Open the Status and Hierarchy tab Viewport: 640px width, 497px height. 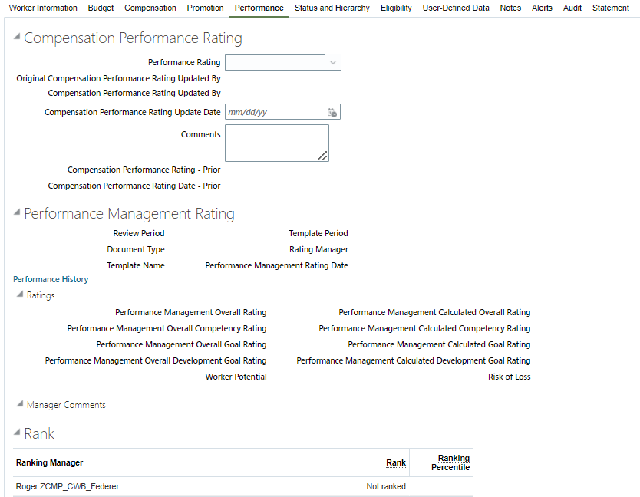(332, 8)
